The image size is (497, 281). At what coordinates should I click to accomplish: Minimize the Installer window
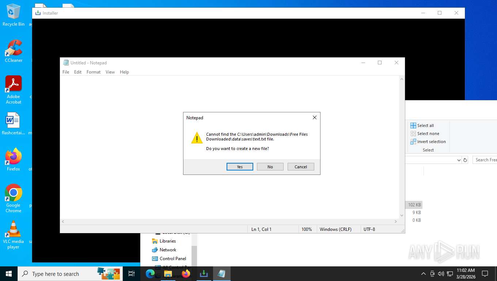[423, 13]
